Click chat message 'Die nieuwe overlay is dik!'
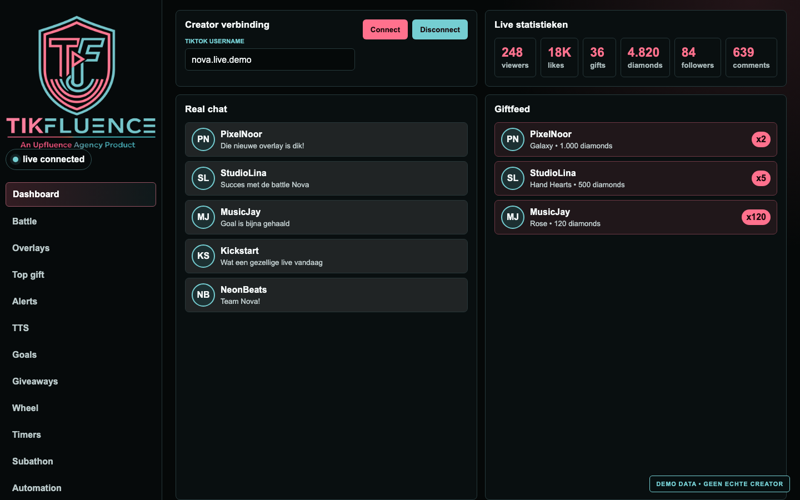 262,146
